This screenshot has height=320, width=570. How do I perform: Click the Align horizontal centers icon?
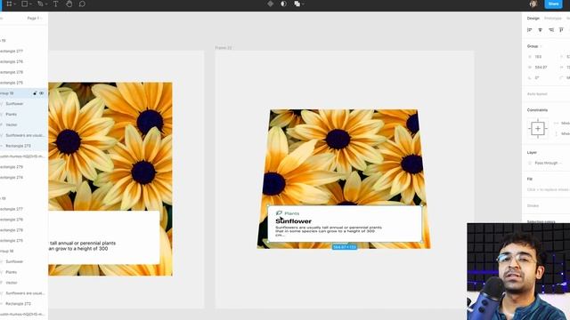(x=541, y=30)
